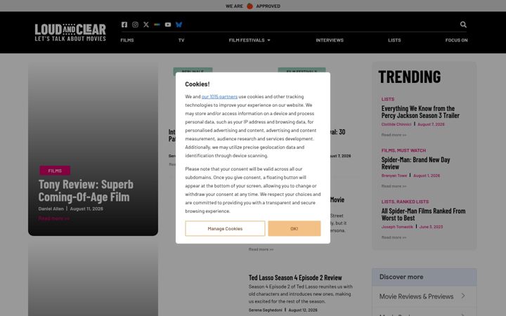Open author Clotilde Chinnici link
506x316 pixels.
pyautogui.click(x=396, y=124)
